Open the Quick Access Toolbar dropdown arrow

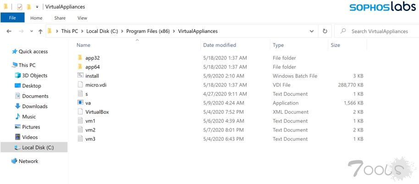pos(37,7)
